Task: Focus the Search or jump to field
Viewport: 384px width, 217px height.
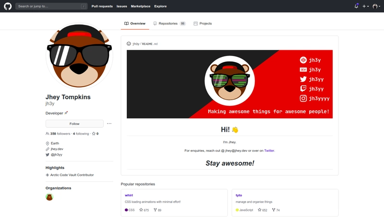Action: coord(51,6)
